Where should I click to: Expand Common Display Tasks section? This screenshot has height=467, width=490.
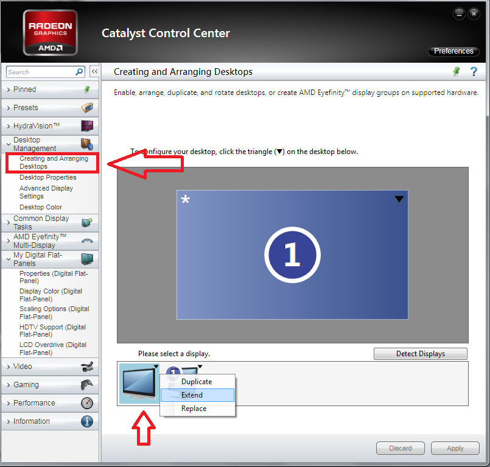coord(9,223)
